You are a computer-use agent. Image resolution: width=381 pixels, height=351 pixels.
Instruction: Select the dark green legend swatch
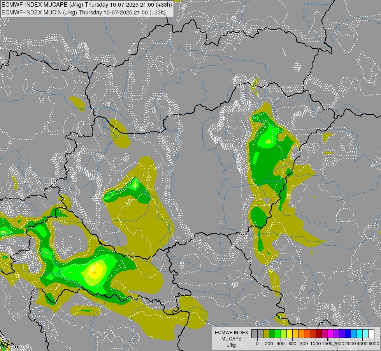click(x=272, y=334)
